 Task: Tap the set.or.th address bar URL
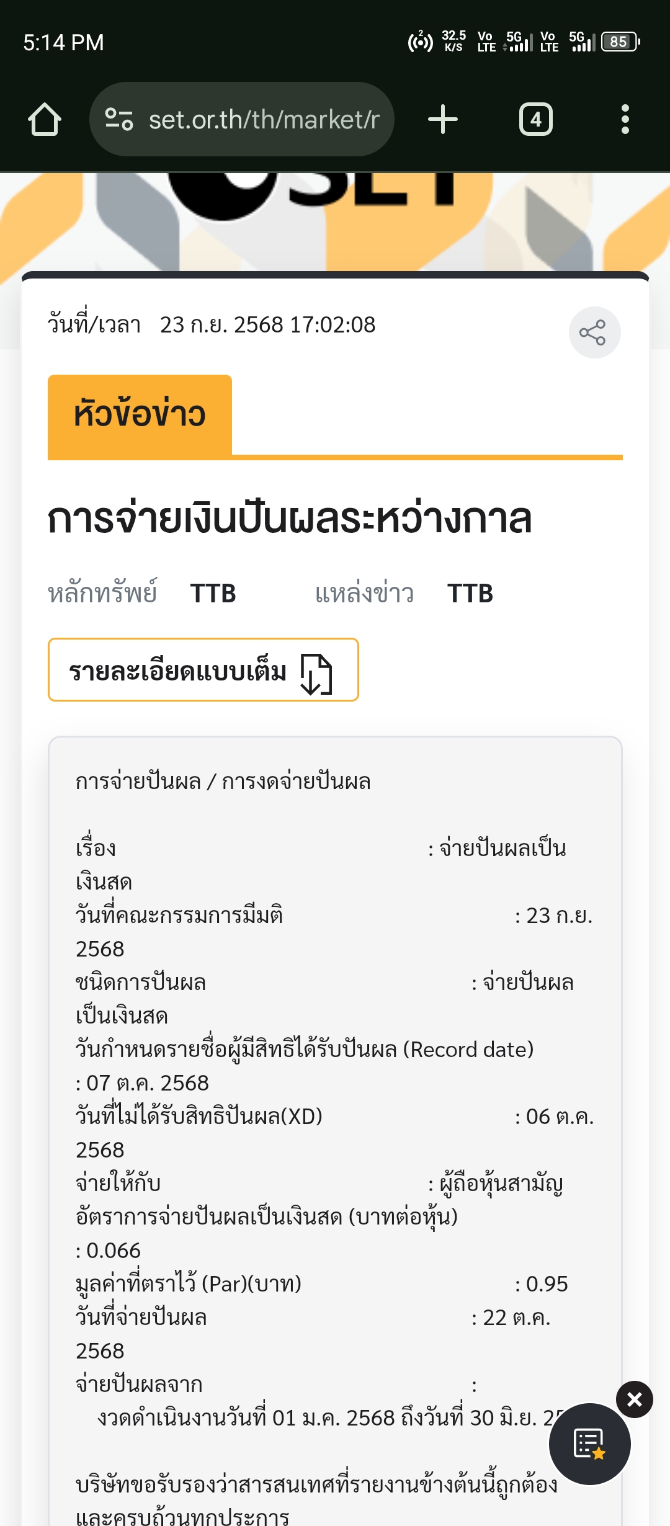[264, 119]
